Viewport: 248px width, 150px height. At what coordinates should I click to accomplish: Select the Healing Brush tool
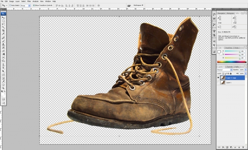click(3, 38)
